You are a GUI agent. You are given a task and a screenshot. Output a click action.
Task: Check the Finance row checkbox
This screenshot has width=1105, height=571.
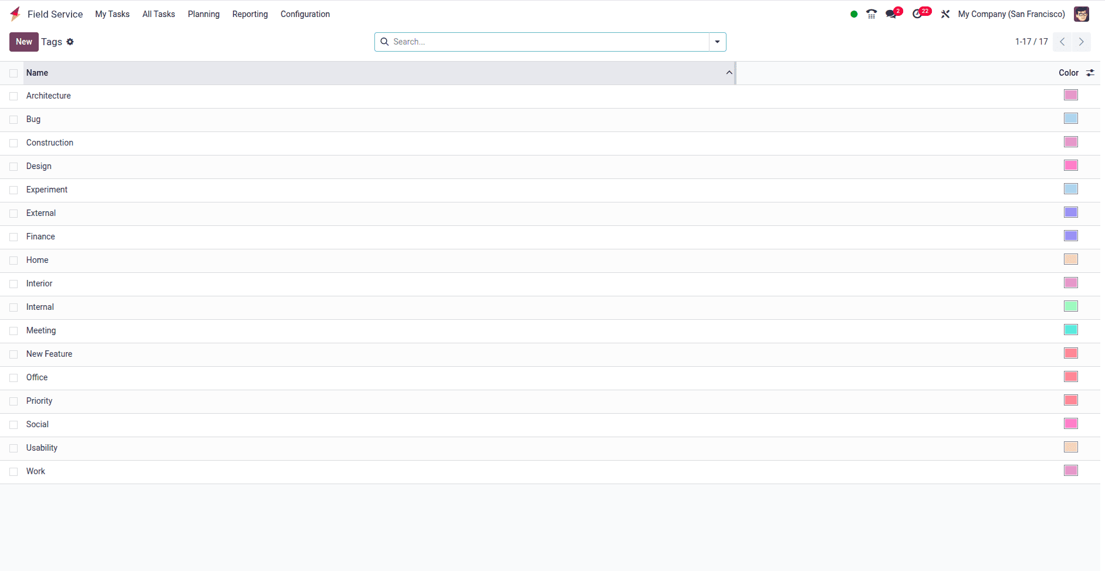[13, 237]
